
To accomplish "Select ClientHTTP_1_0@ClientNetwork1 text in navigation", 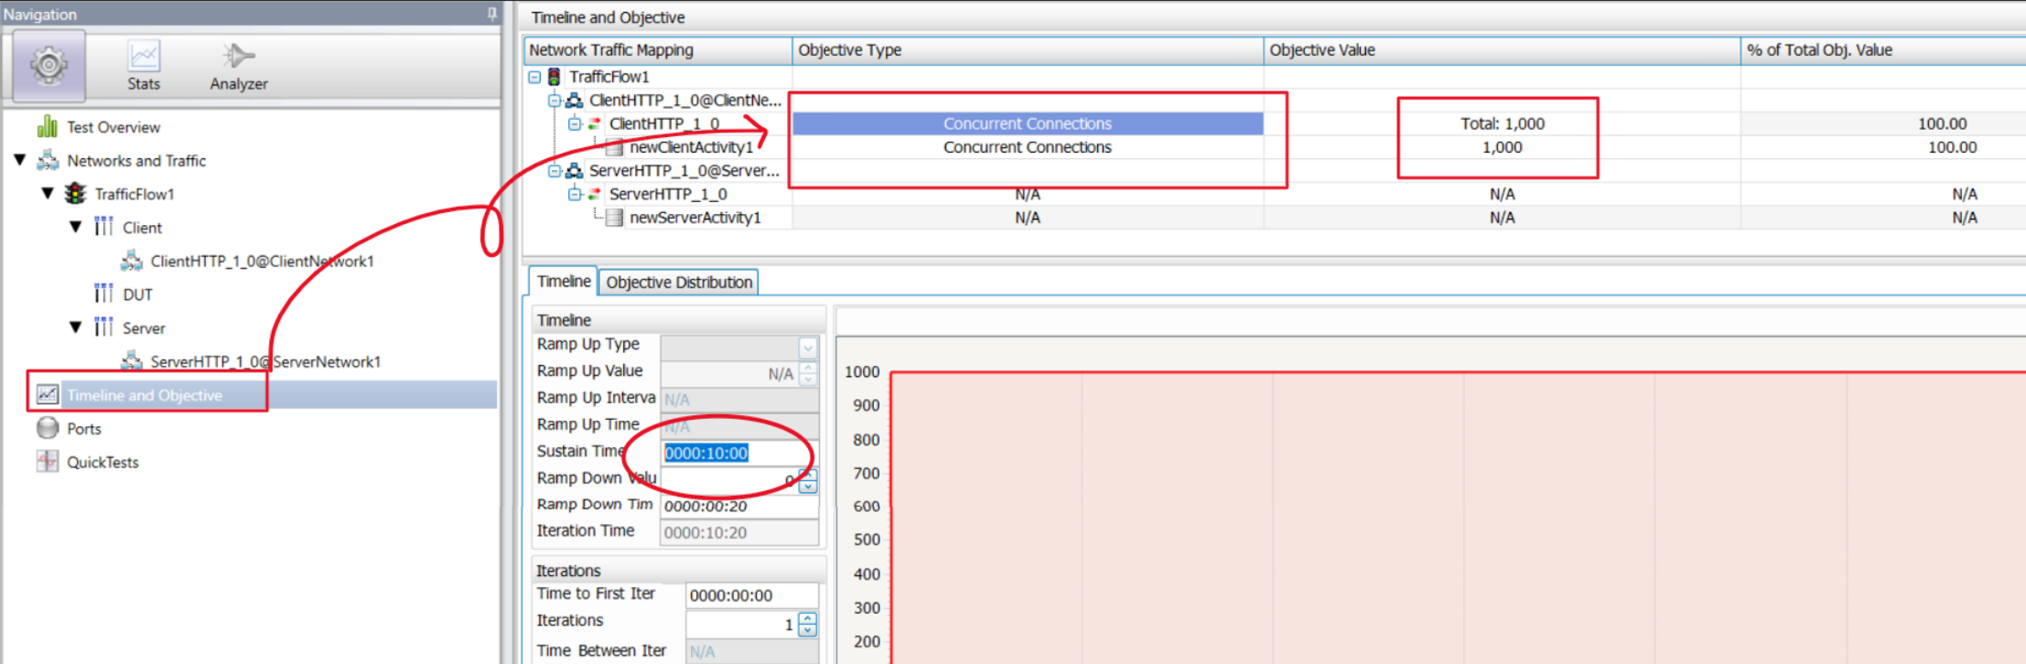I will 263,262.
